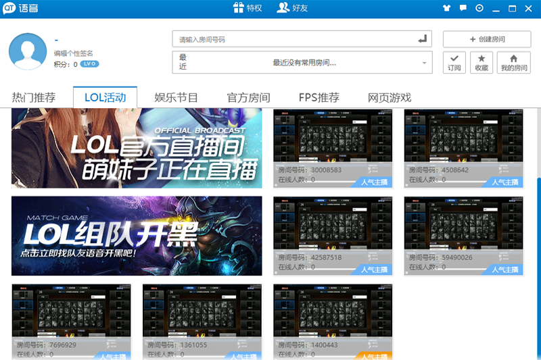Click the skin (shirt) icon
The height and width of the screenshot is (360, 541).
[446, 8]
